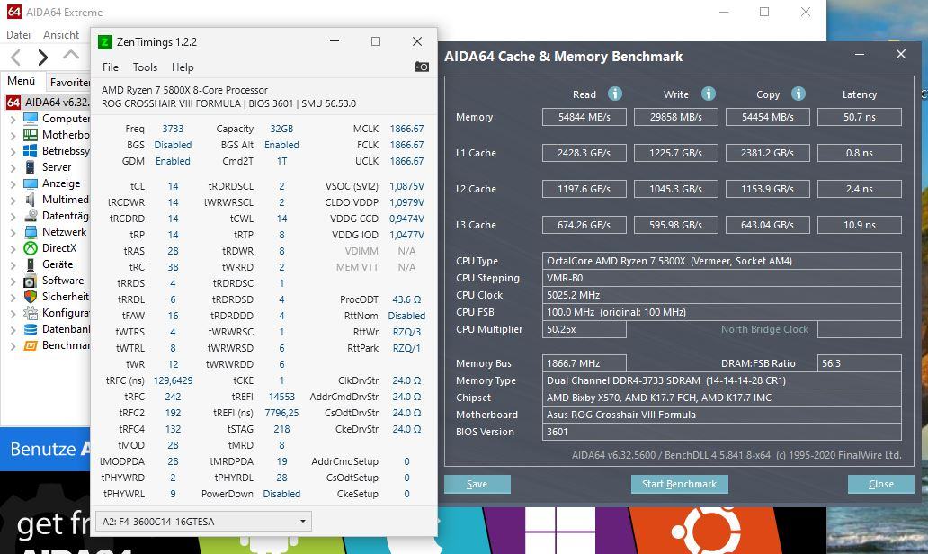Click the VSOC (SVI2) 1,0875V value

coord(406,186)
